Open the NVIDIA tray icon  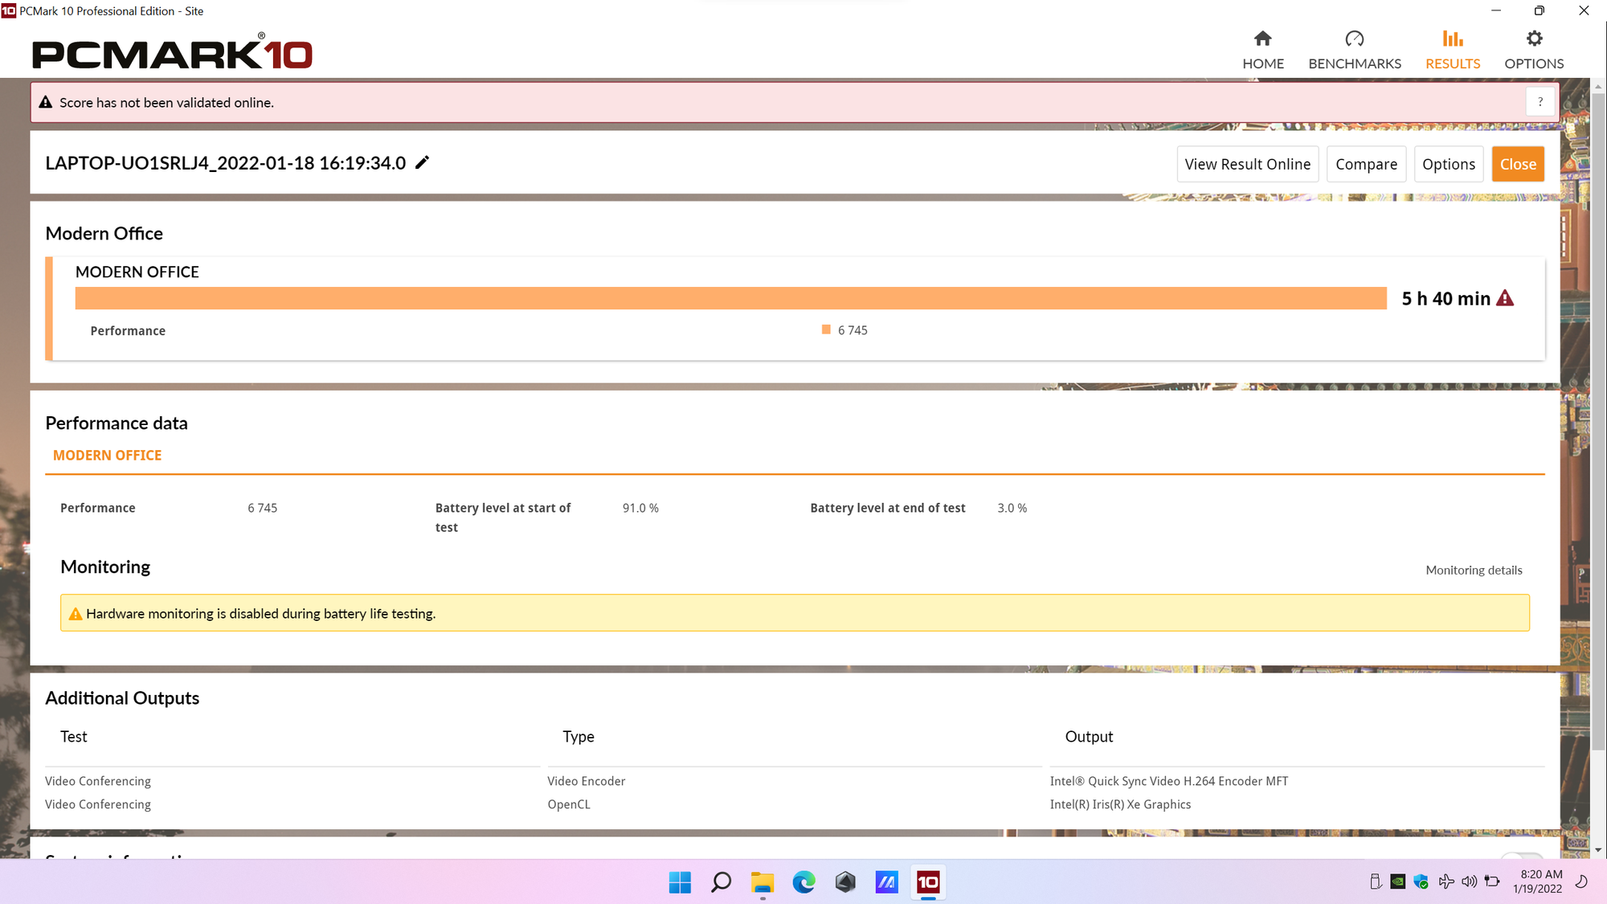coord(1398,882)
